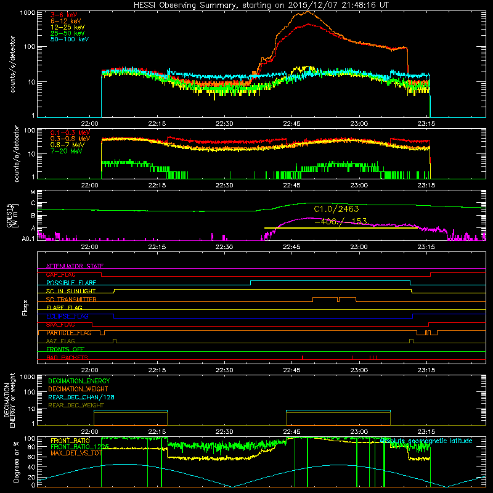The height and width of the screenshot is (493, 493).
Task: Click the 0.8-7 MeV legend label
Action: pyautogui.click(x=67, y=145)
